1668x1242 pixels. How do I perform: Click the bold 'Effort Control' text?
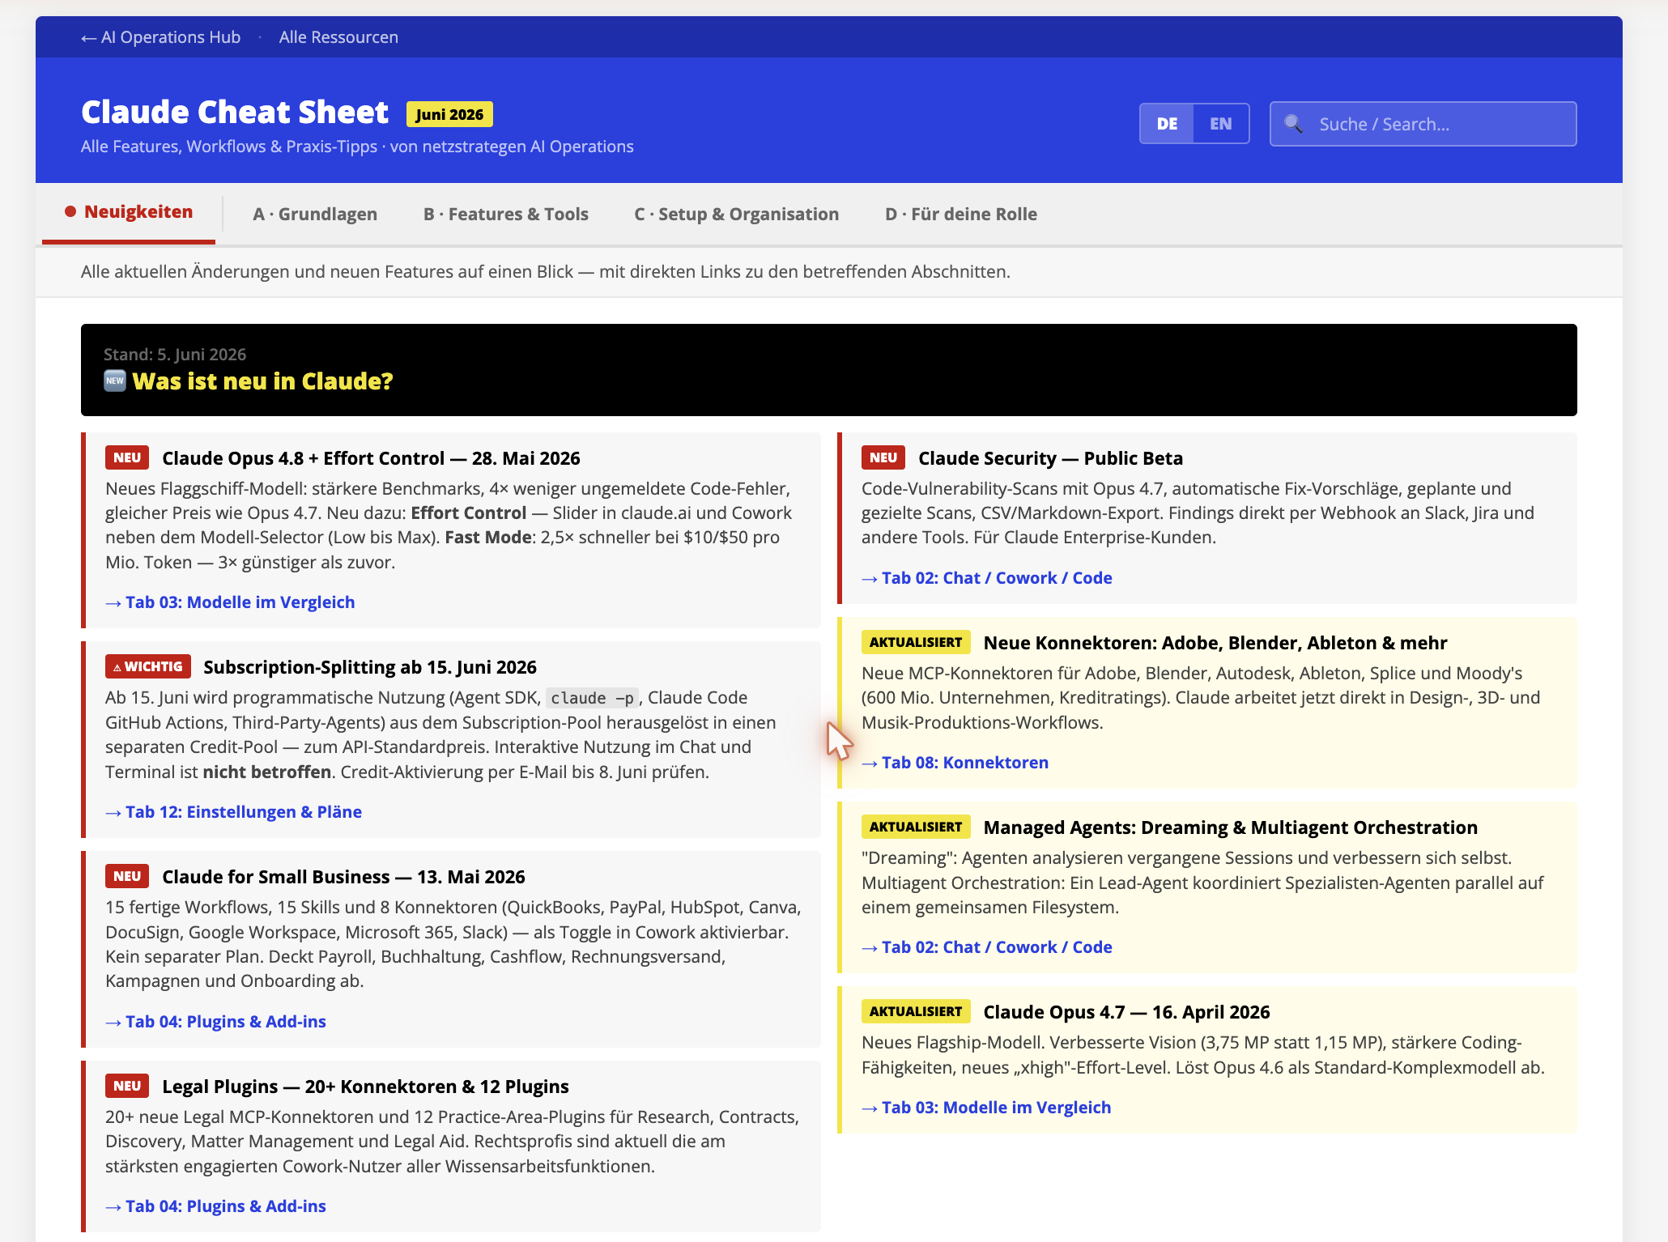pyautogui.click(x=469, y=513)
